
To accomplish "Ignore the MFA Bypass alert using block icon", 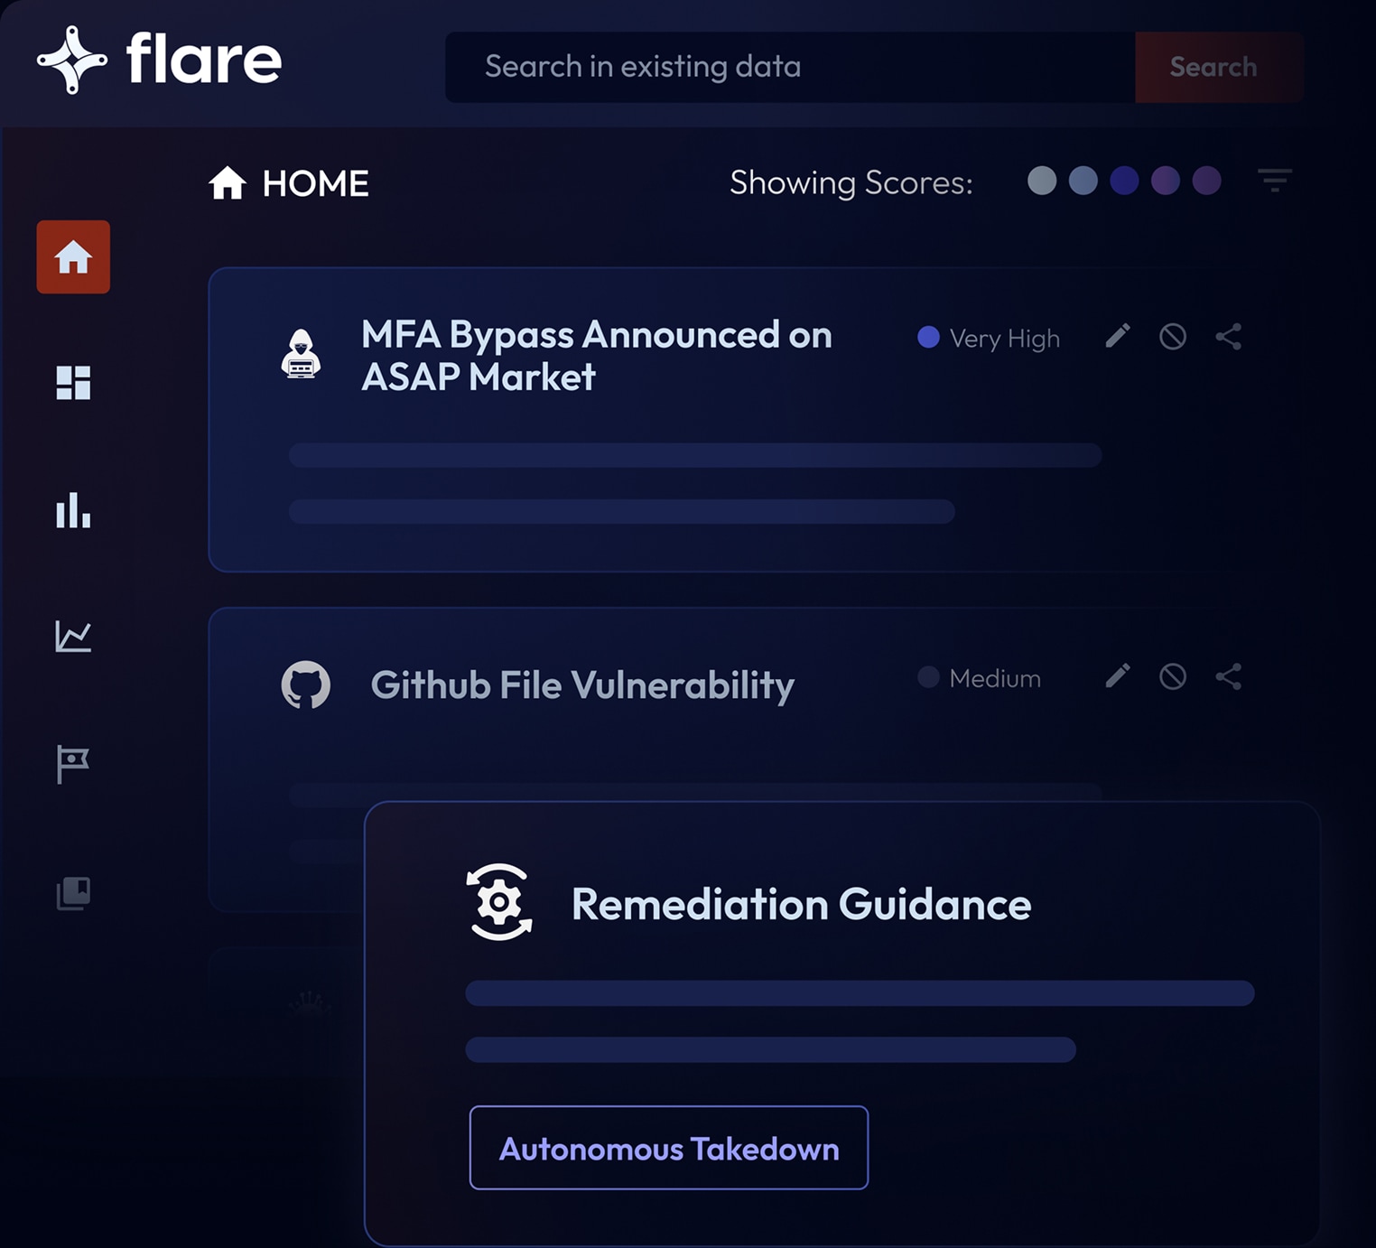I will tap(1173, 337).
